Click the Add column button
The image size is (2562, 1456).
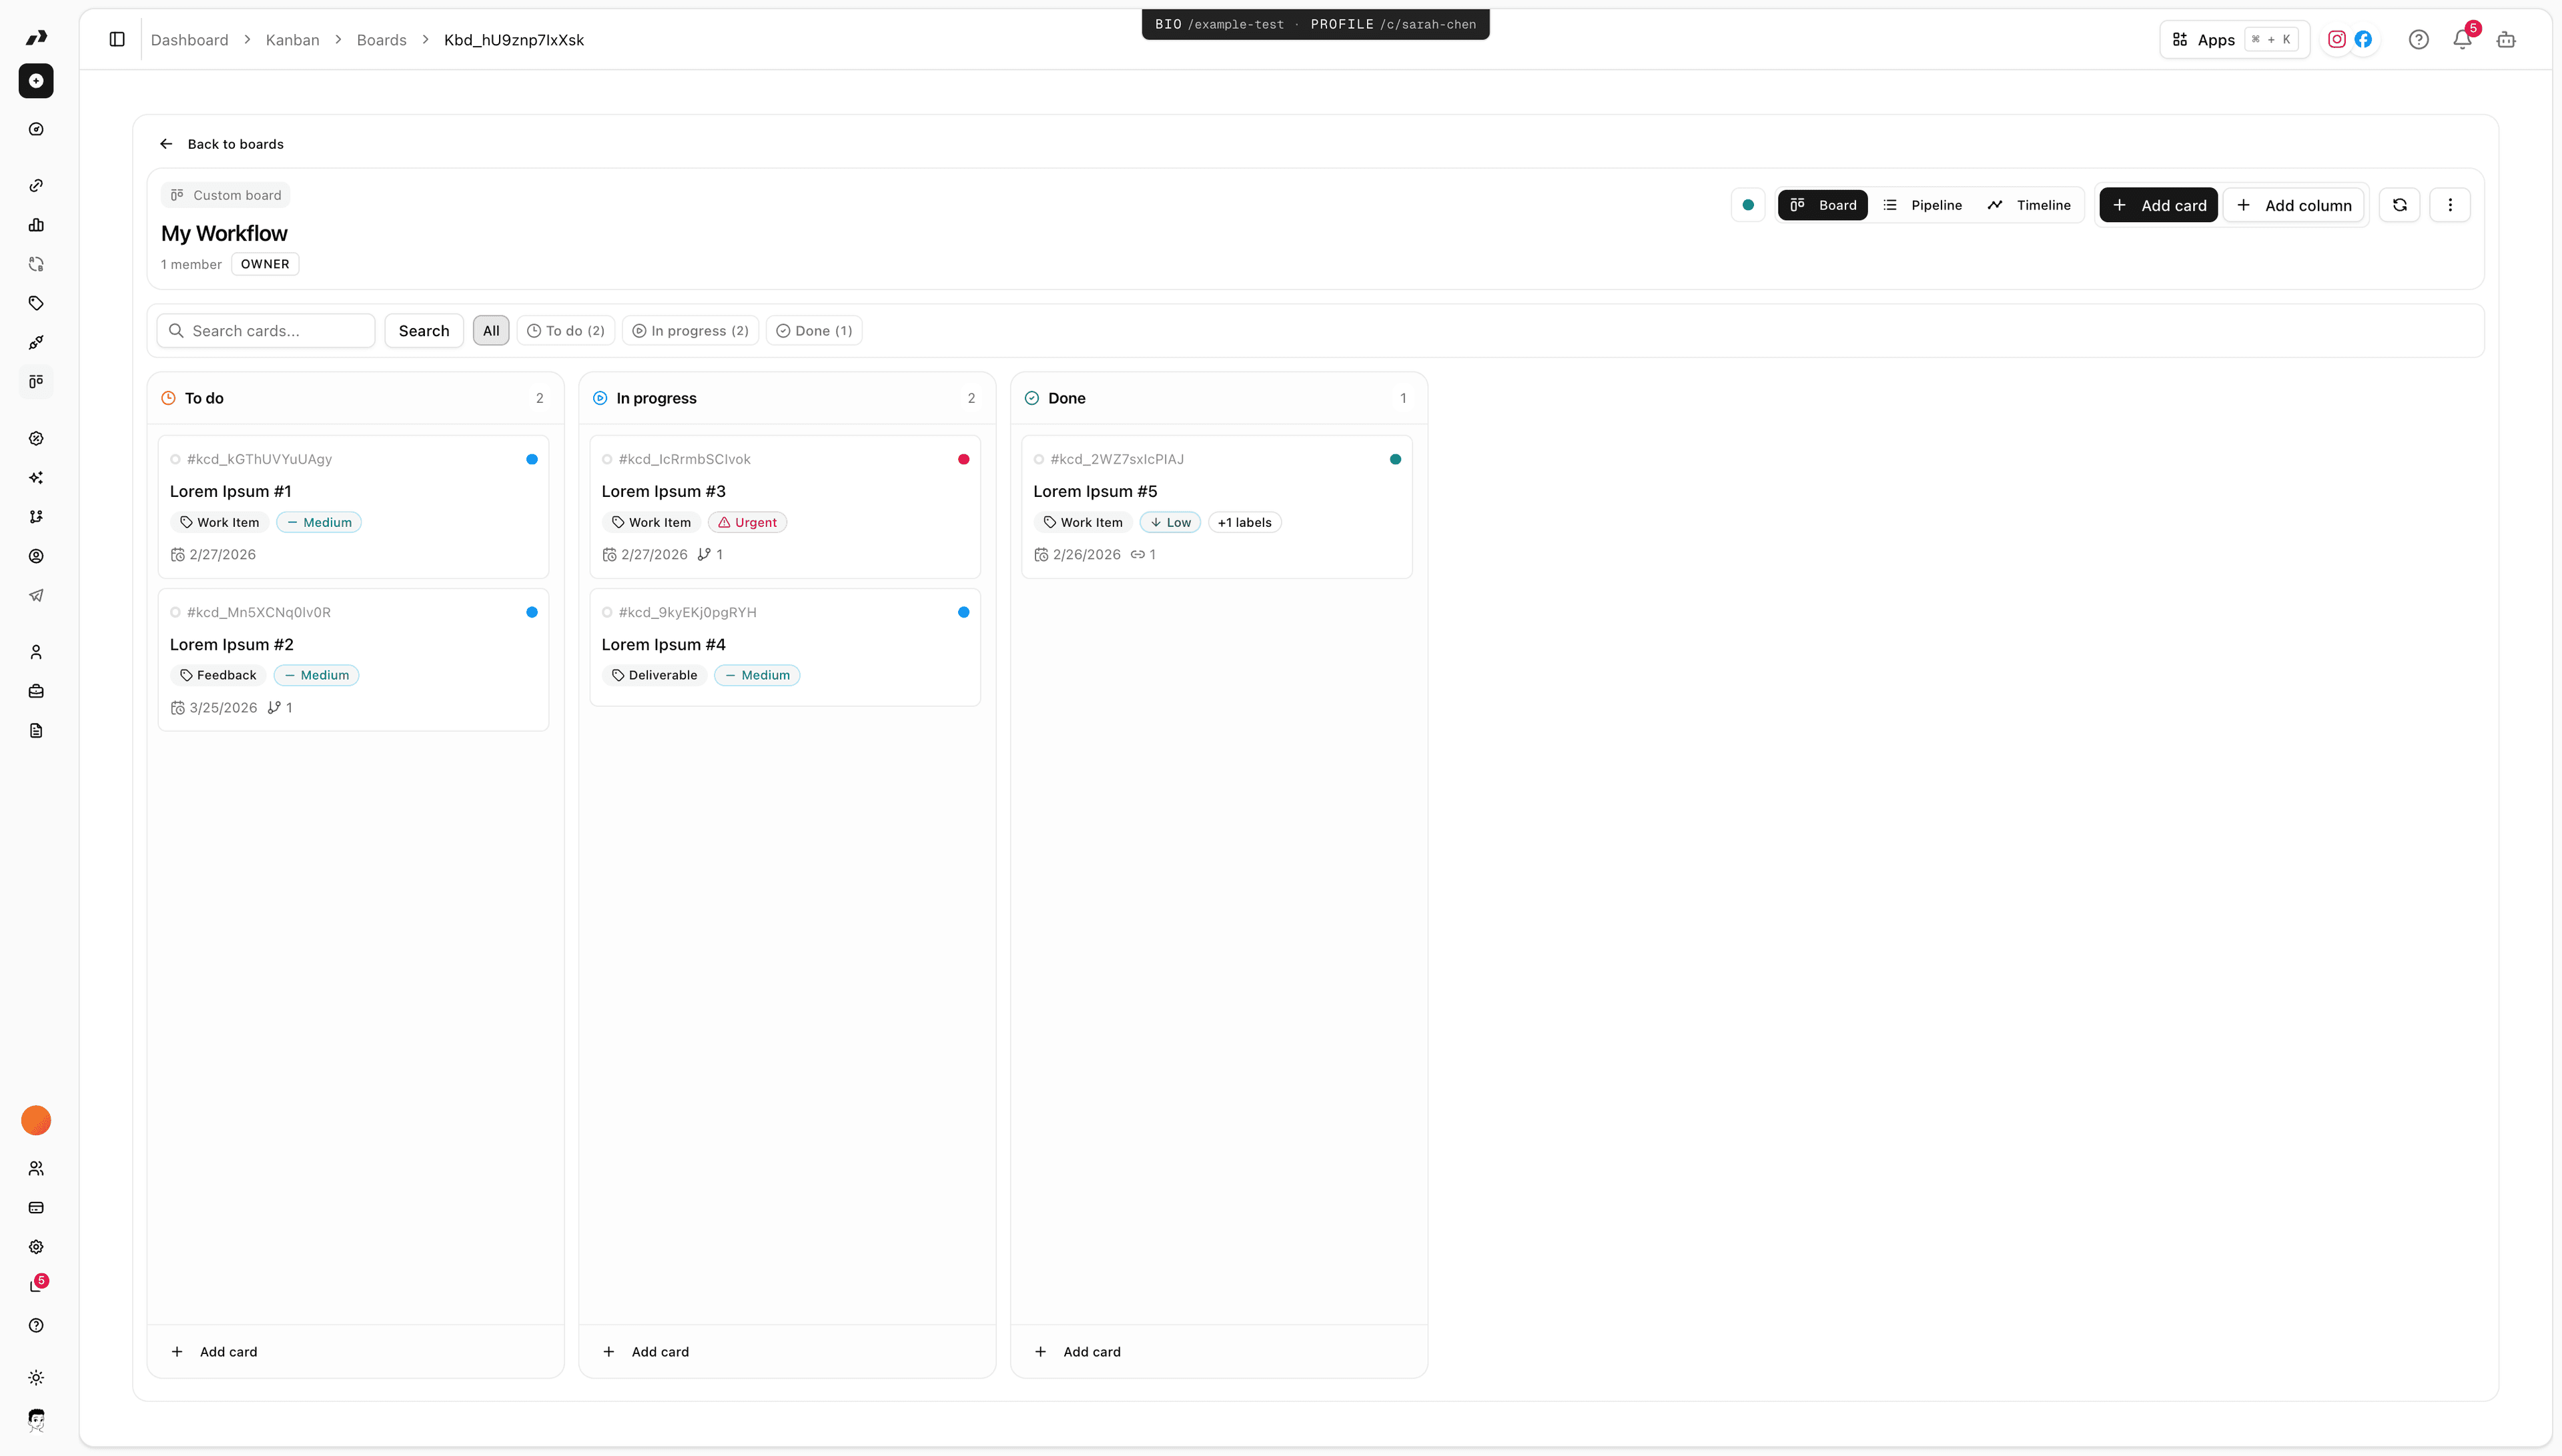(2294, 205)
